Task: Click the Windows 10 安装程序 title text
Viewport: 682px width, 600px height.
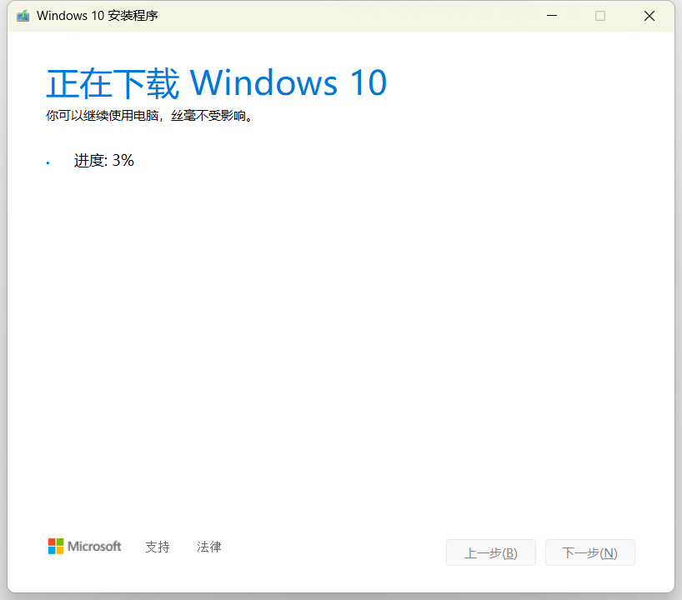Action: click(98, 16)
